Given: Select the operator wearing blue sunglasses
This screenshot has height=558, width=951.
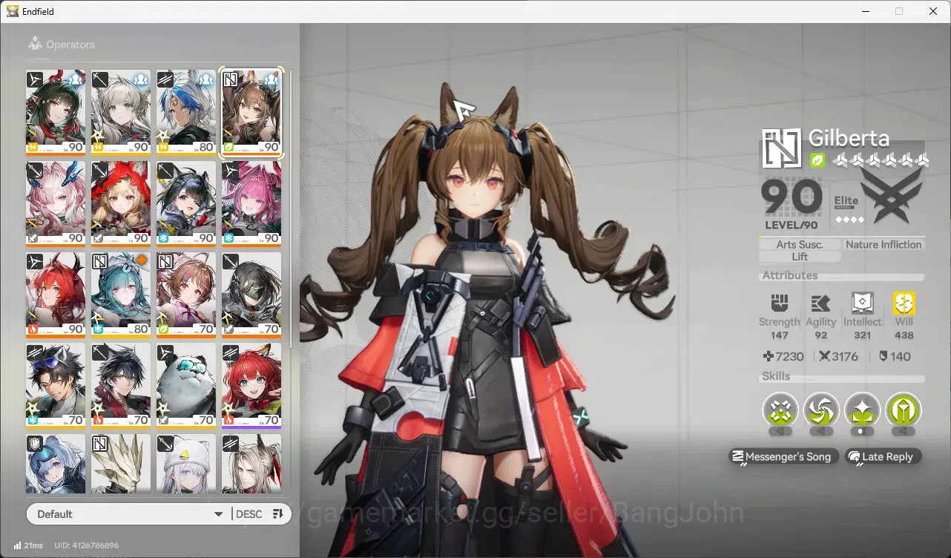Looking at the screenshot, I should (x=56, y=387).
